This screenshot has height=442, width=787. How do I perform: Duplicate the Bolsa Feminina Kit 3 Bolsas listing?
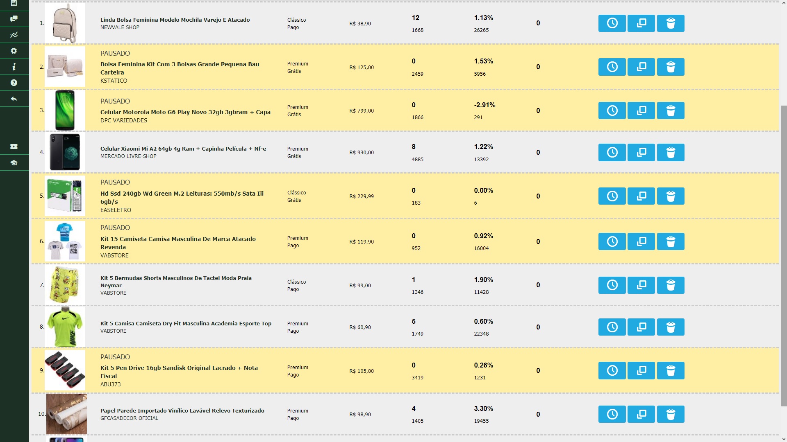(641, 67)
